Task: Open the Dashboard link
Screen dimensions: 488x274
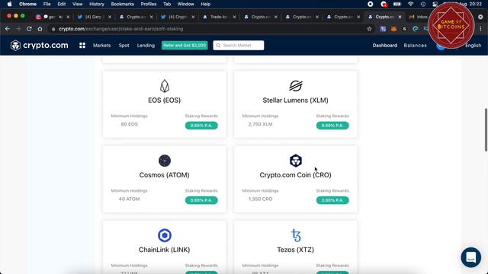Action: tap(384, 46)
